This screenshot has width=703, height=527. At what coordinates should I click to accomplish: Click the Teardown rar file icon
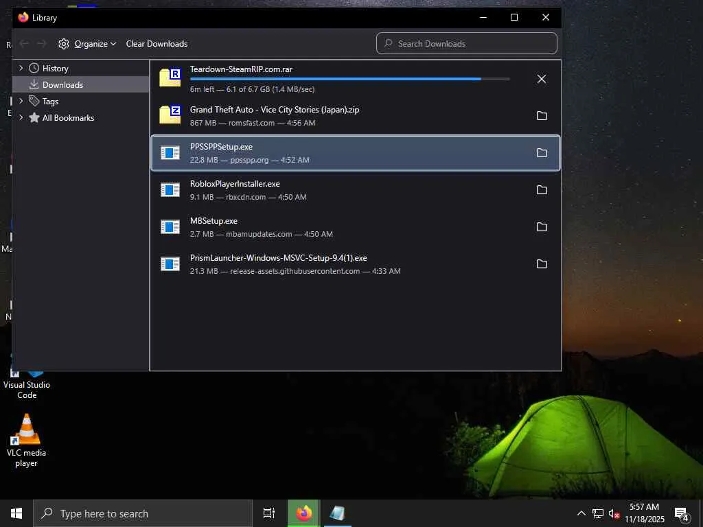coord(170,77)
